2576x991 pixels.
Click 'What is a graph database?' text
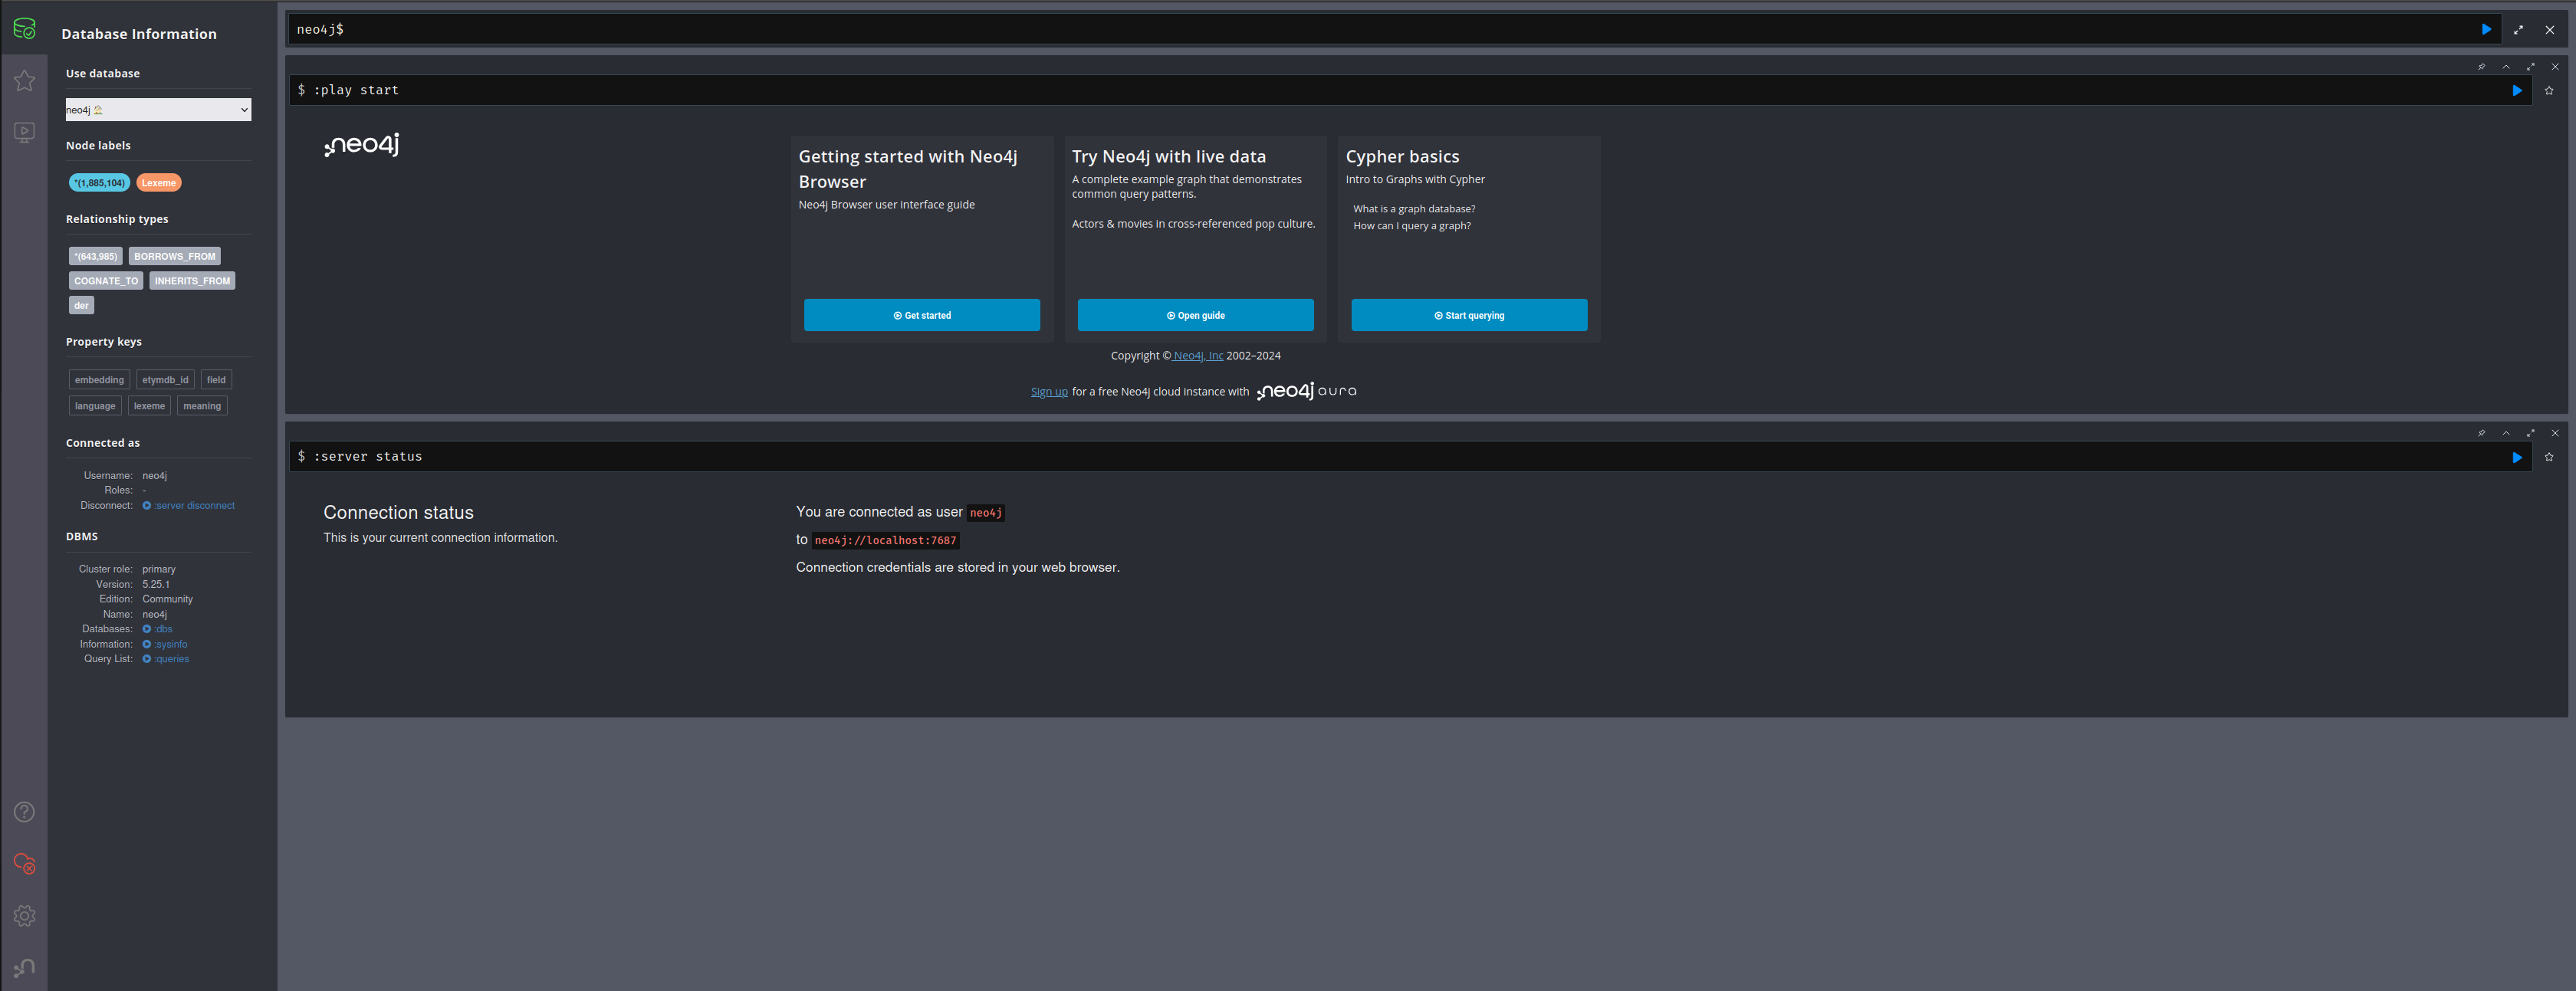pyautogui.click(x=1414, y=209)
